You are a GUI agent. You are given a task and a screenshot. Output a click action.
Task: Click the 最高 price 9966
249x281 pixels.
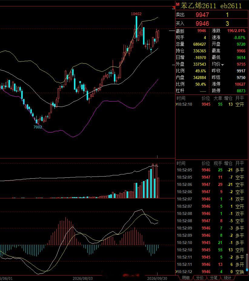point(241,51)
